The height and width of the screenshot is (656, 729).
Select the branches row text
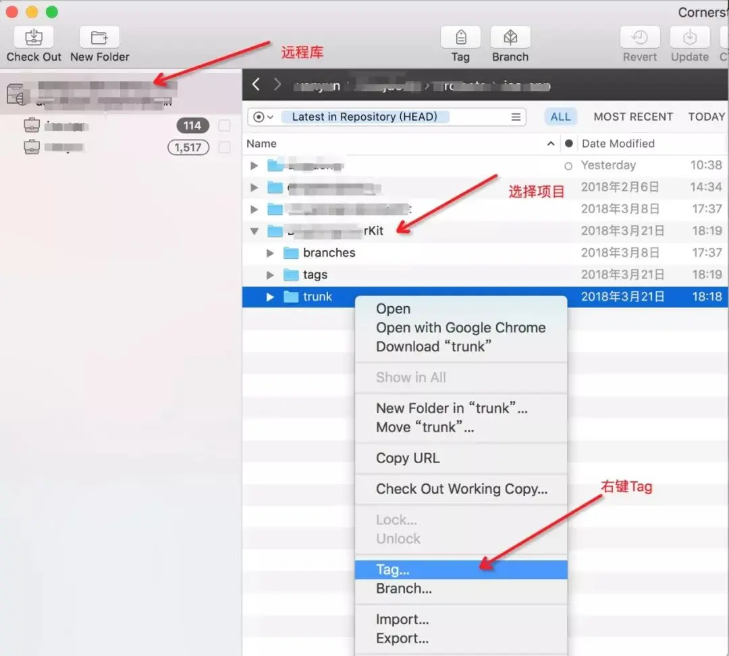tap(329, 253)
